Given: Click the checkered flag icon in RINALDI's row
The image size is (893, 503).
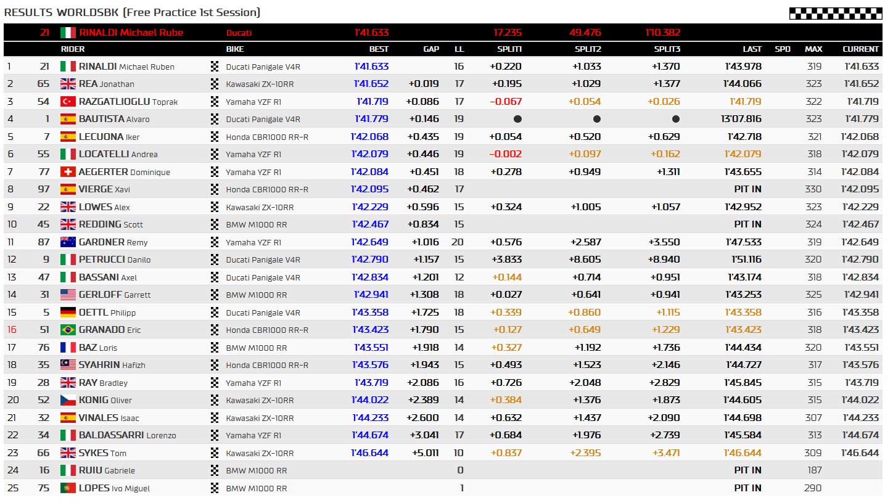Looking at the screenshot, I should (215, 66).
